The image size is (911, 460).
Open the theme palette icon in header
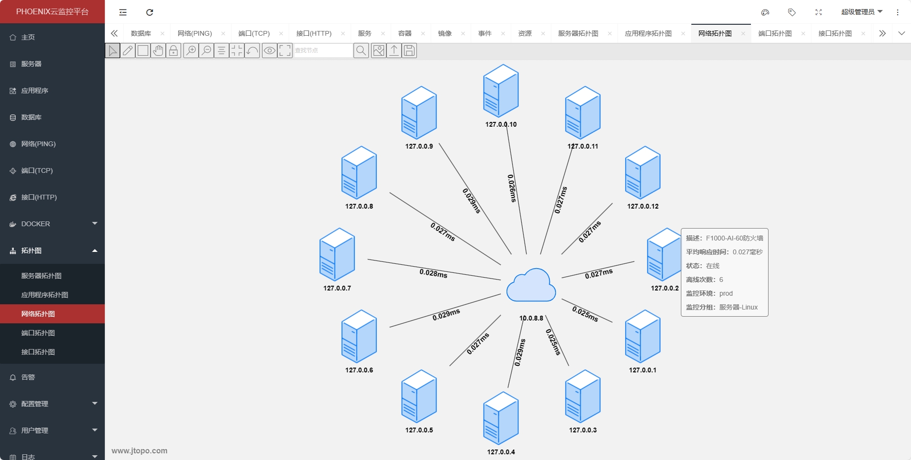(x=765, y=12)
